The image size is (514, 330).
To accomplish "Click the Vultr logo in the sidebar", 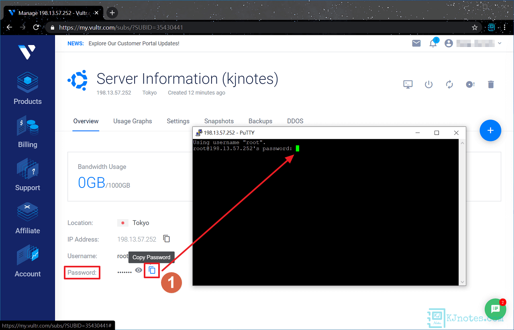I will coord(27,52).
